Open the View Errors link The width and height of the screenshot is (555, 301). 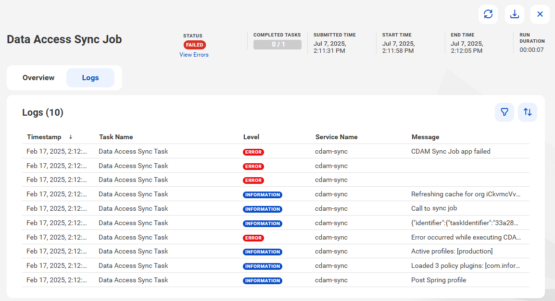tap(194, 55)
